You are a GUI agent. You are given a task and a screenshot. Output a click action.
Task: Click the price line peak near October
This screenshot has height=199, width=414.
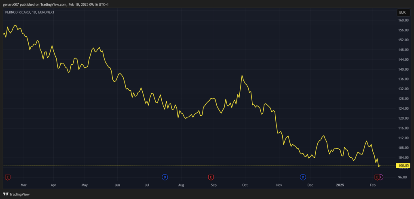(242, 76)
